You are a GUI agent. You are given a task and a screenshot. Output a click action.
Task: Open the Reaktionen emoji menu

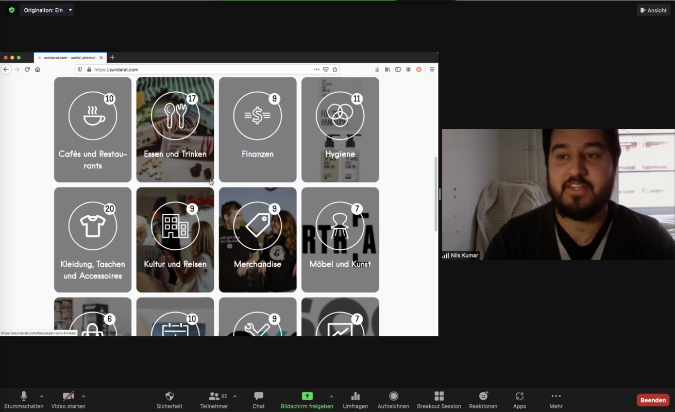pyautogui.click(x=483, y=400)
